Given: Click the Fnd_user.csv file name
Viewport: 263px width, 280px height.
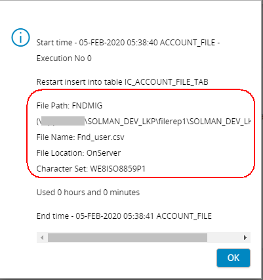Looking at the screenshot, I should tap(100, 137).
